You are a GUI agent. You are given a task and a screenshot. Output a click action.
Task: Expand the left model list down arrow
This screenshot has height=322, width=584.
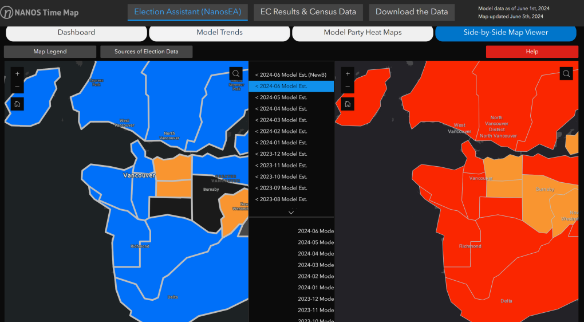pos(291,213)
